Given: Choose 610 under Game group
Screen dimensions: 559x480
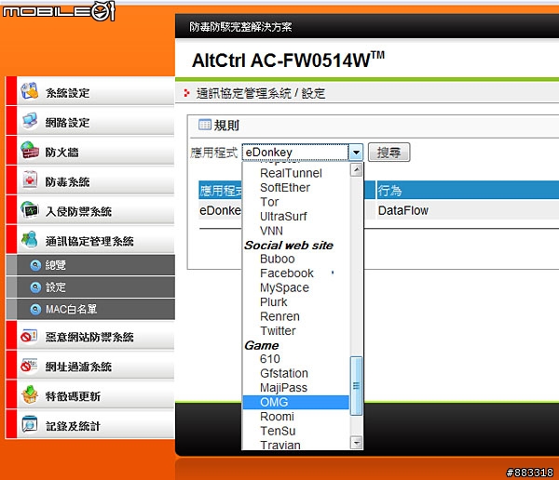Looking at the screenshot, I should click(x=295, y=359).
